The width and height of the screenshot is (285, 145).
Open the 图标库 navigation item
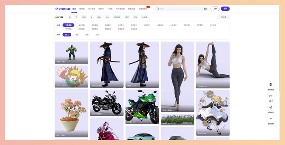click(101, 9)
